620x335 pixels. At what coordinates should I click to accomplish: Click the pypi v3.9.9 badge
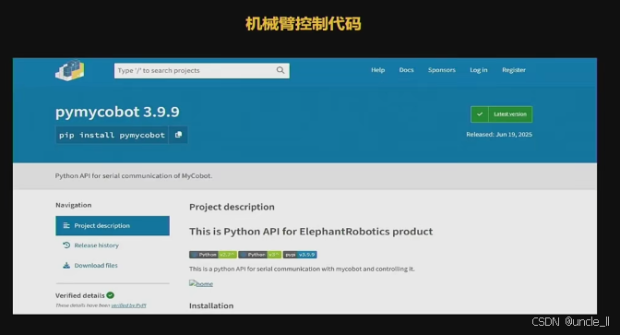tap(300, 255)
